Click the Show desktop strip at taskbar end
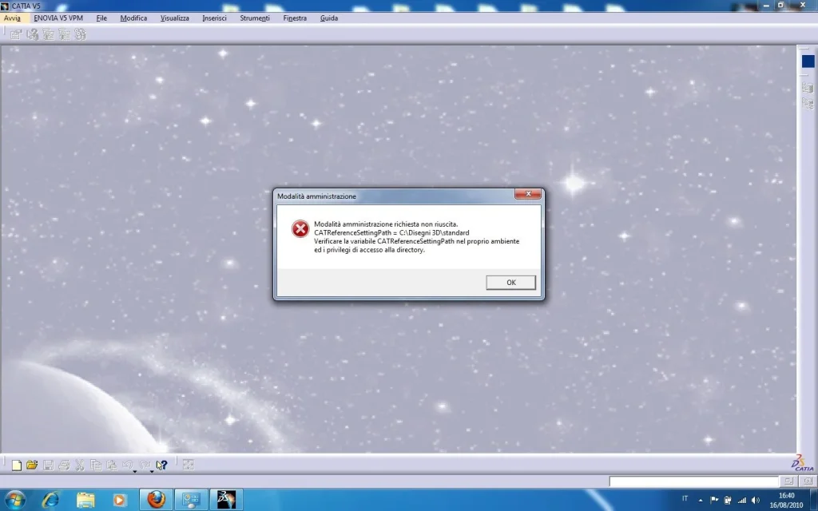818x511 pixels. point(813,500)
